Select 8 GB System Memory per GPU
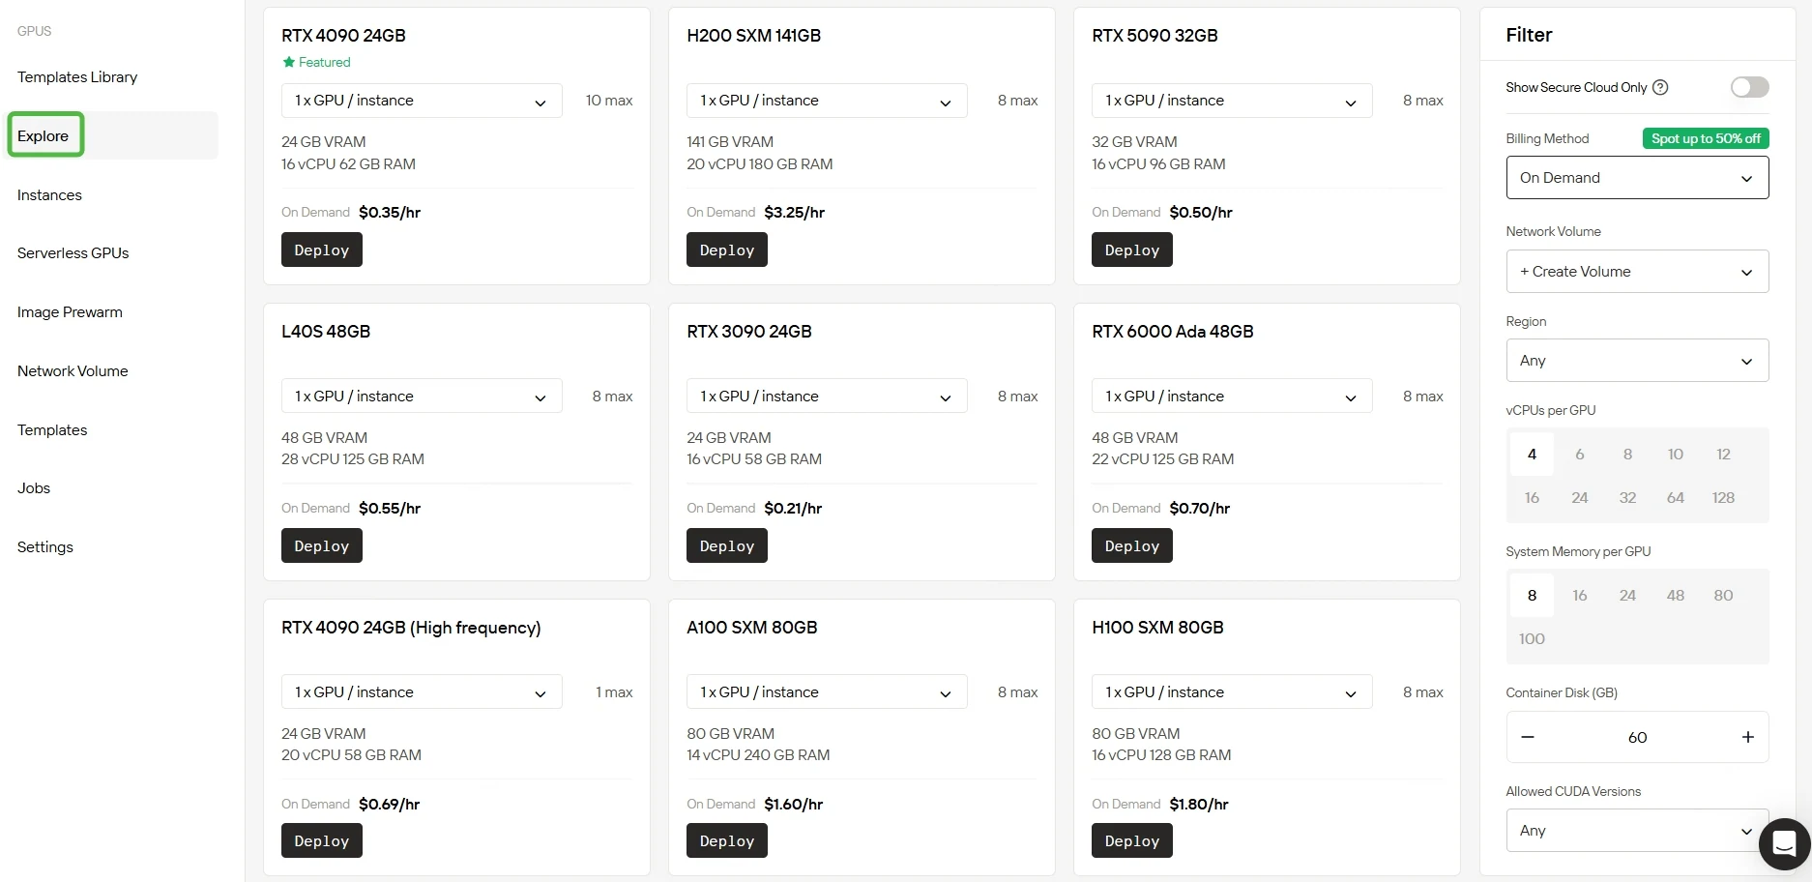This screenshot has height=882, width=1812. coord(1532,595)
